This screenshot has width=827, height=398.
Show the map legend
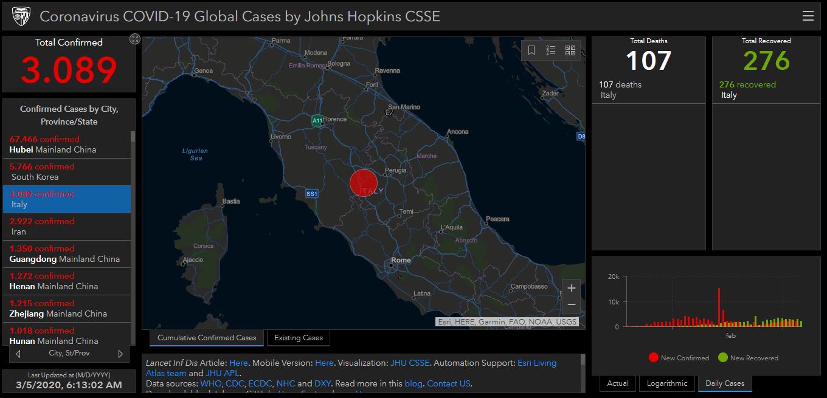tap(551, 50)
